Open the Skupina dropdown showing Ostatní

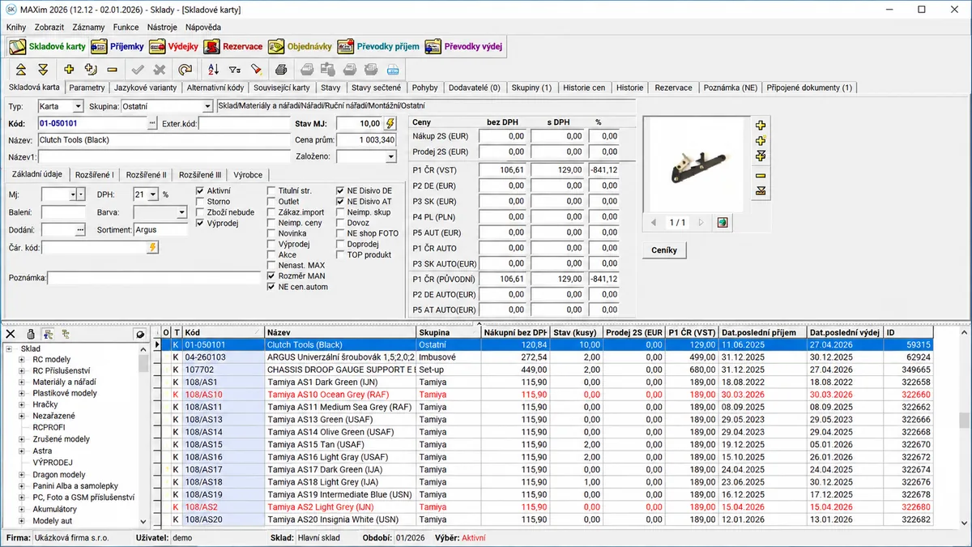tap(207, 106)
